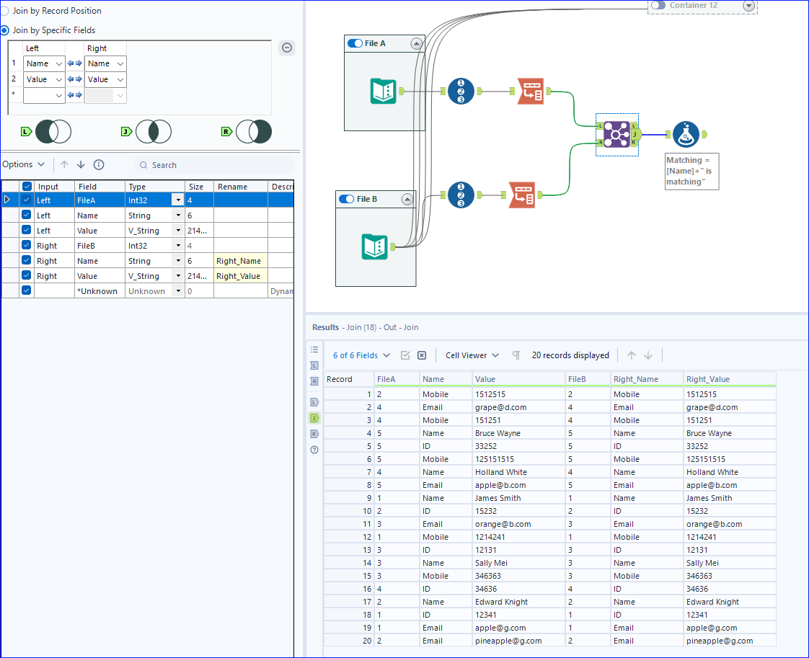
Task: Click inside the Search field above the field list
Action: tap(180, 164)
